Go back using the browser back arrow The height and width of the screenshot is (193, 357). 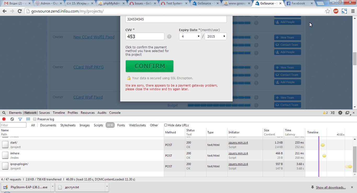click(x=4, y=11)
